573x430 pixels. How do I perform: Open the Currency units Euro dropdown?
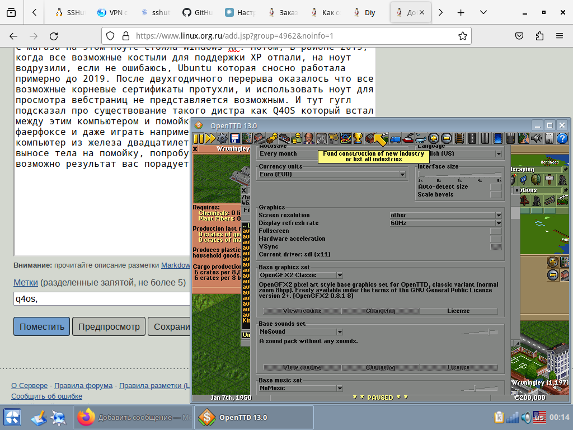pos(332,175)
